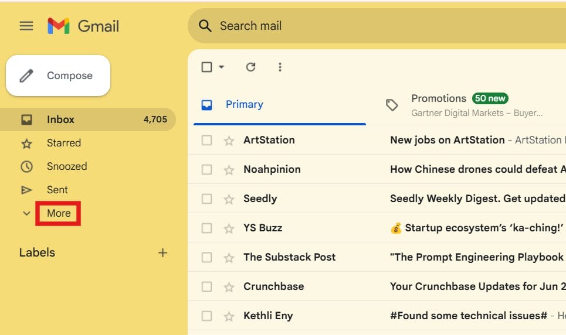Compose a new email

click(58, 76)
